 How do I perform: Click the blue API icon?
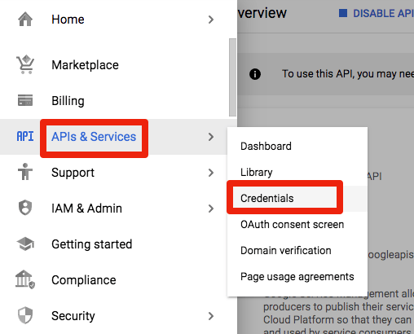point(25,136)
